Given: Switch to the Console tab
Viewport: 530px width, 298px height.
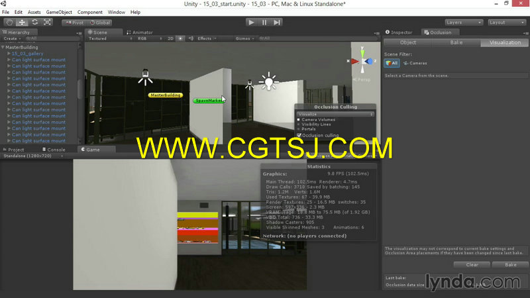Looking at the screenshot, I should click(54, 150).
